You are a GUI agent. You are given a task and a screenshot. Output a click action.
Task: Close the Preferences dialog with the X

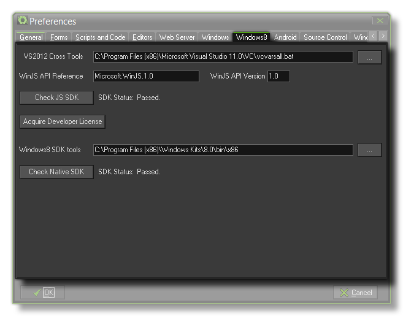pos(380,21)
